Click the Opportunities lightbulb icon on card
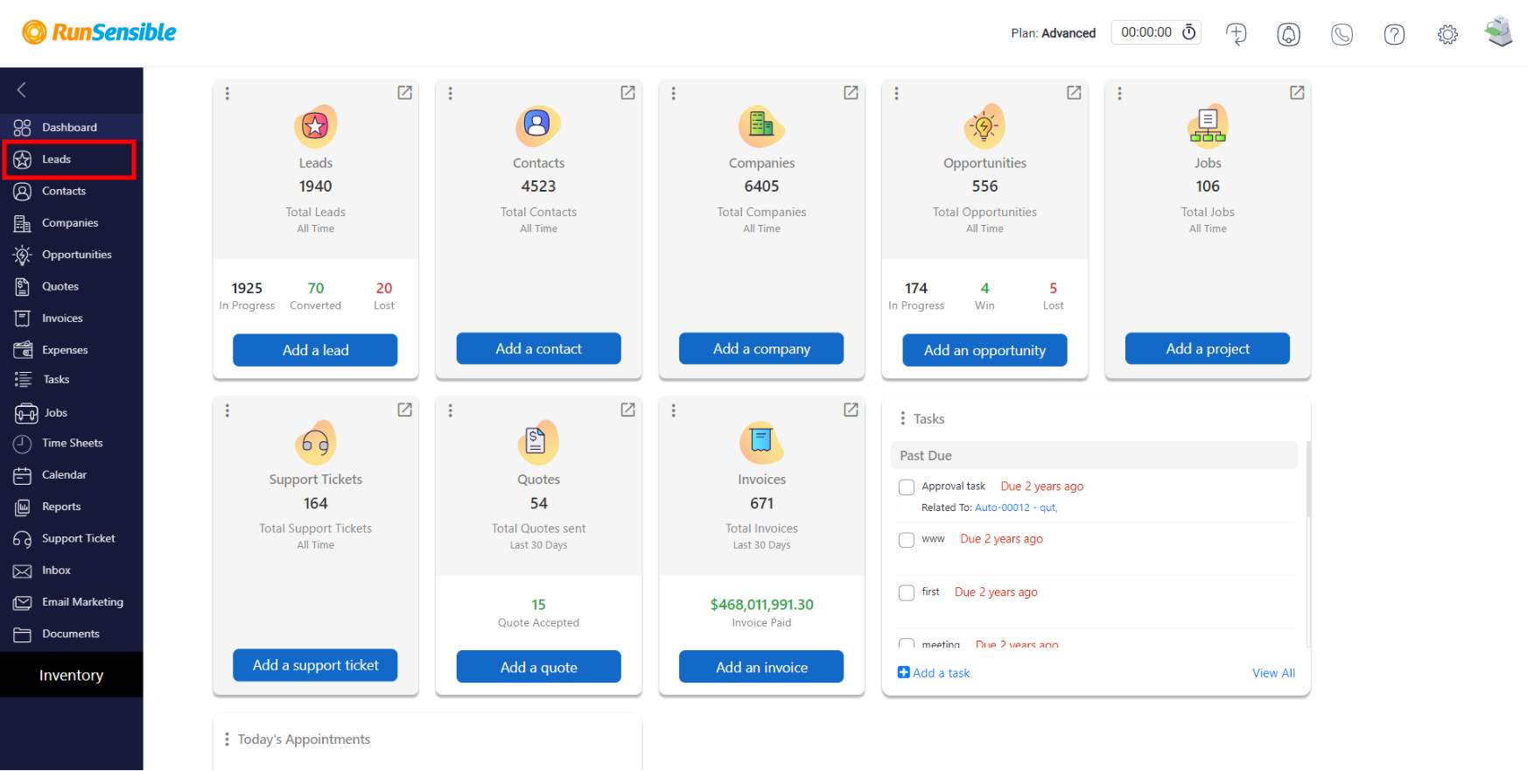The image size is (1527, 771). (x=984, y=126)
